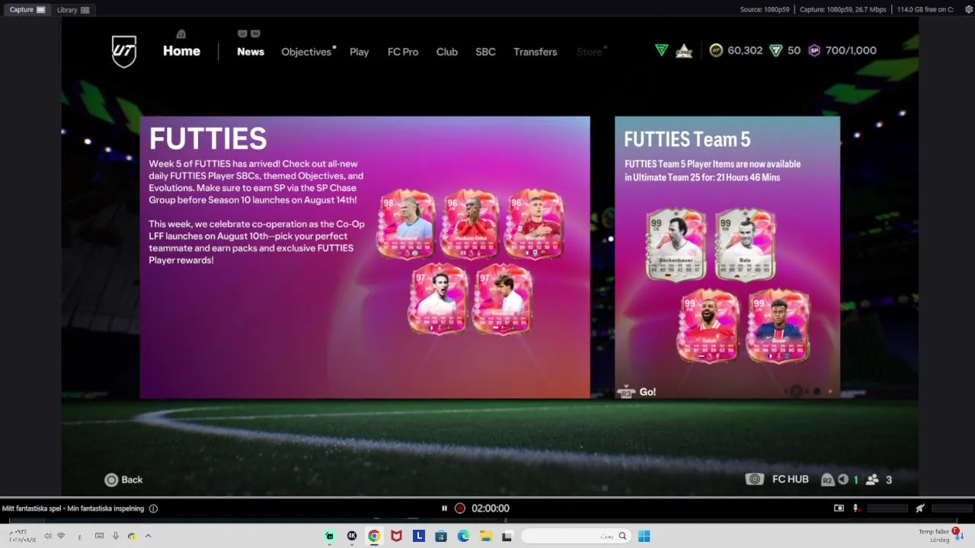Image resolution: width=975 pixels, height=548 pixels.
Task: Select the SBC tab
Action: click(x=485, y=52)
